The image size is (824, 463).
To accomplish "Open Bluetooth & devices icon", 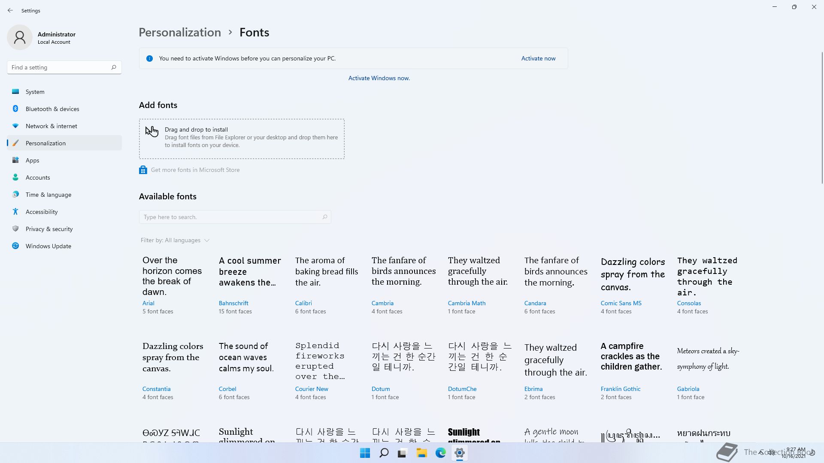I will coord(15,108).
